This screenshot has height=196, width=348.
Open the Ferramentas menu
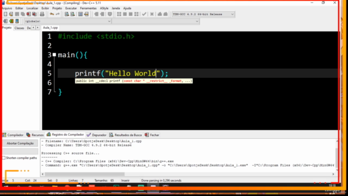pyautogui.click(x=88, y=8)
